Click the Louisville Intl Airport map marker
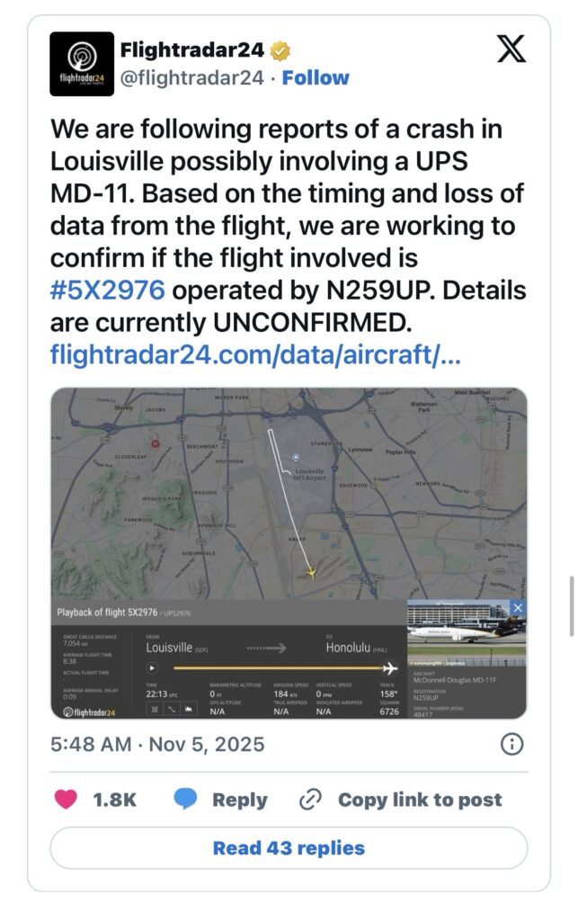This screenshot has width=578, height=921. tap(296, 458)
